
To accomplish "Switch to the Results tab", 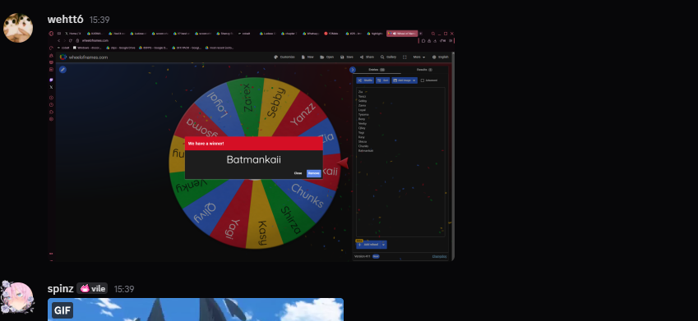I will tap(424, 70).
